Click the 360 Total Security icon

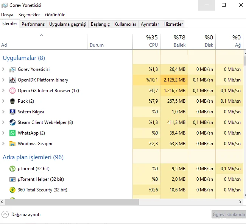[x=12, y=190]
